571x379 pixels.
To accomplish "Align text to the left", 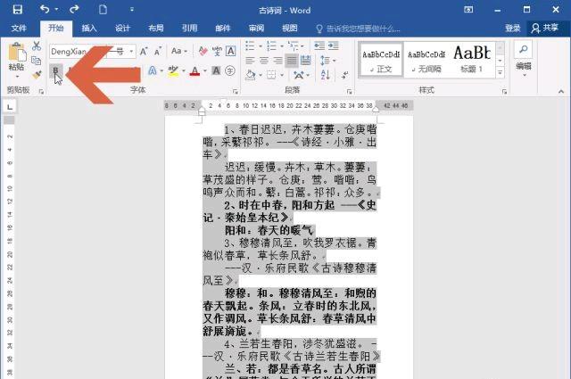I will point(250,61).
